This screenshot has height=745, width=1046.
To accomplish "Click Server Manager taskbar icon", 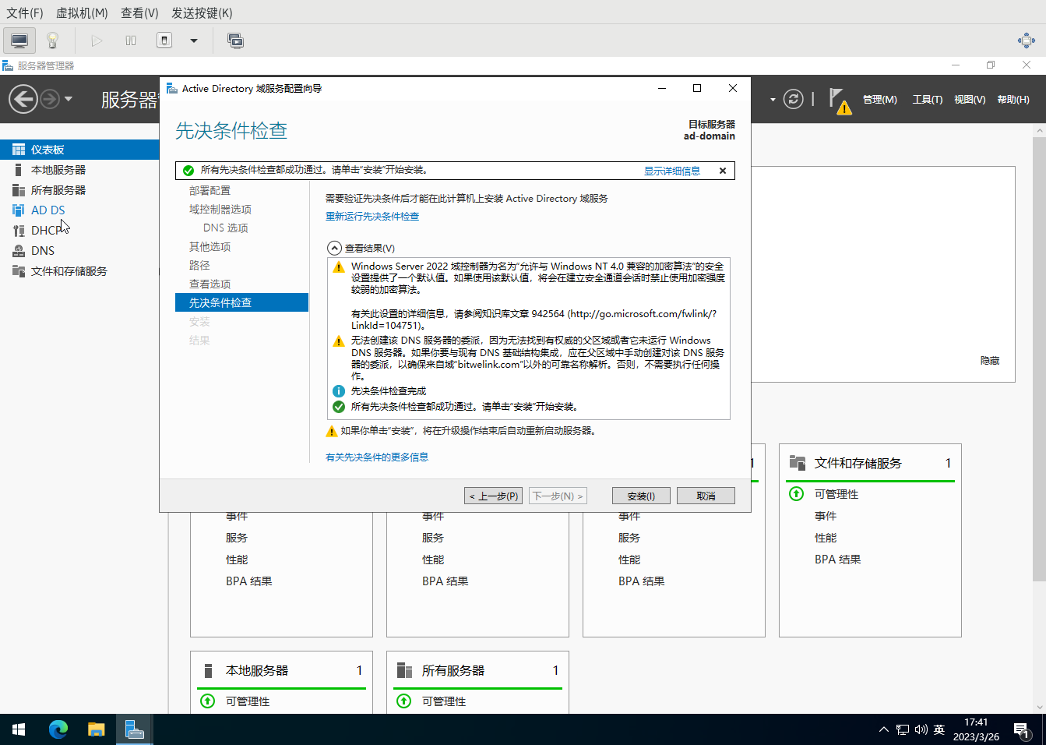I will pyautogui.click(x=134, y=729).
